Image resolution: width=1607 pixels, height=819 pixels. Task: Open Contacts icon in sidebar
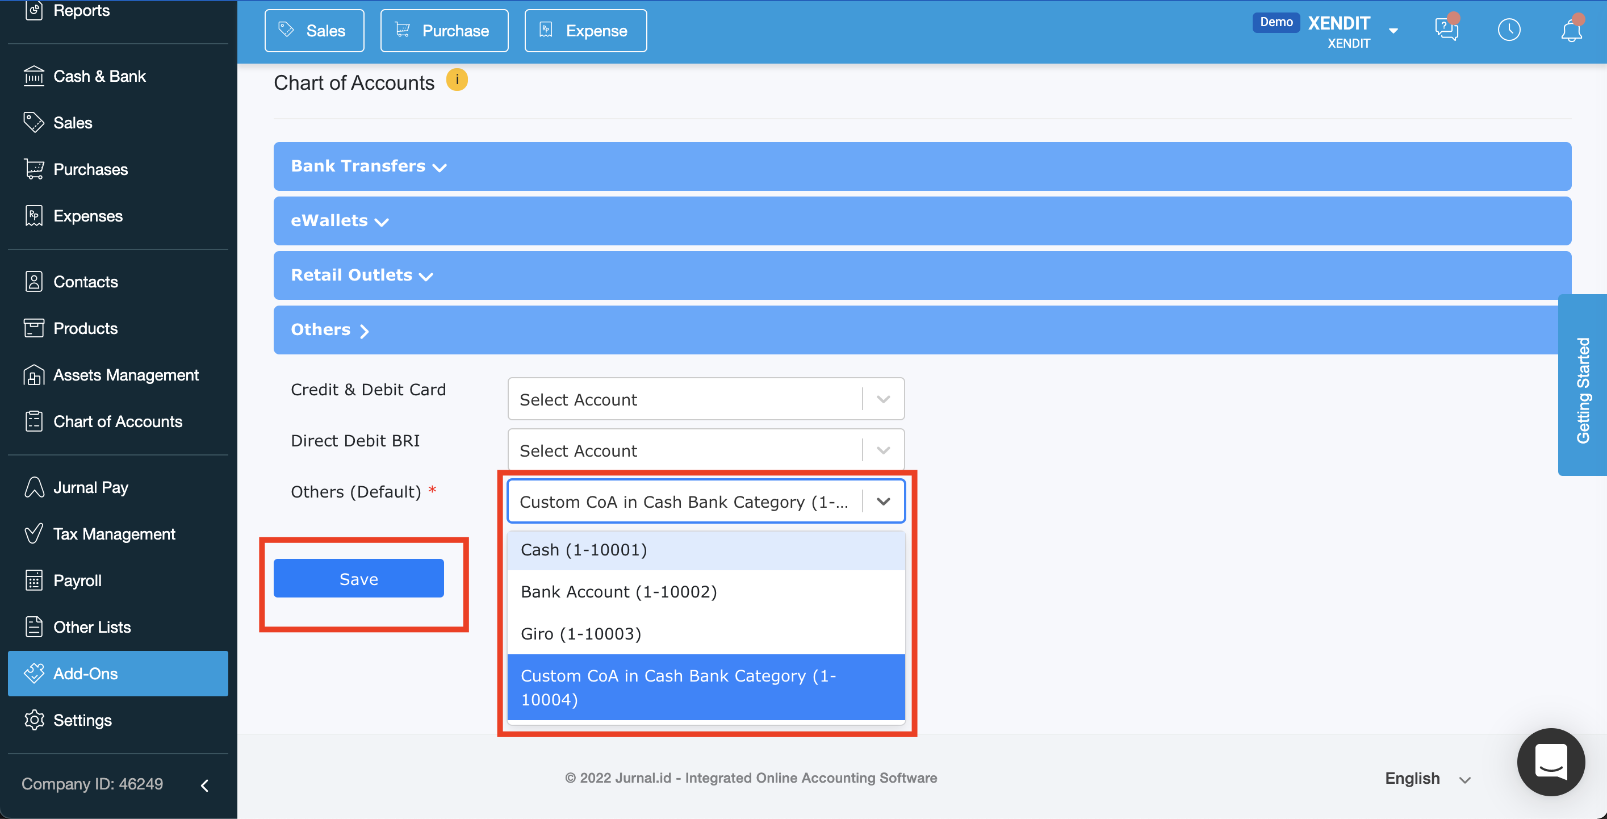pyautogui.click(x=34, y=281)
